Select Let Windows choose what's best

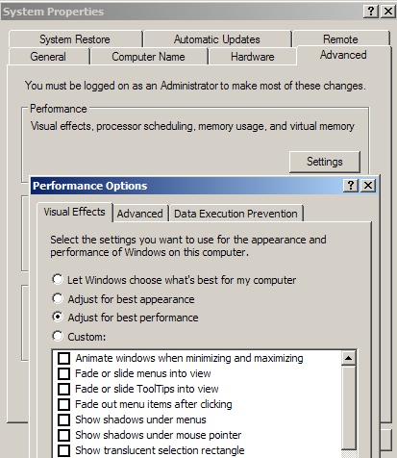coord(58,279)
